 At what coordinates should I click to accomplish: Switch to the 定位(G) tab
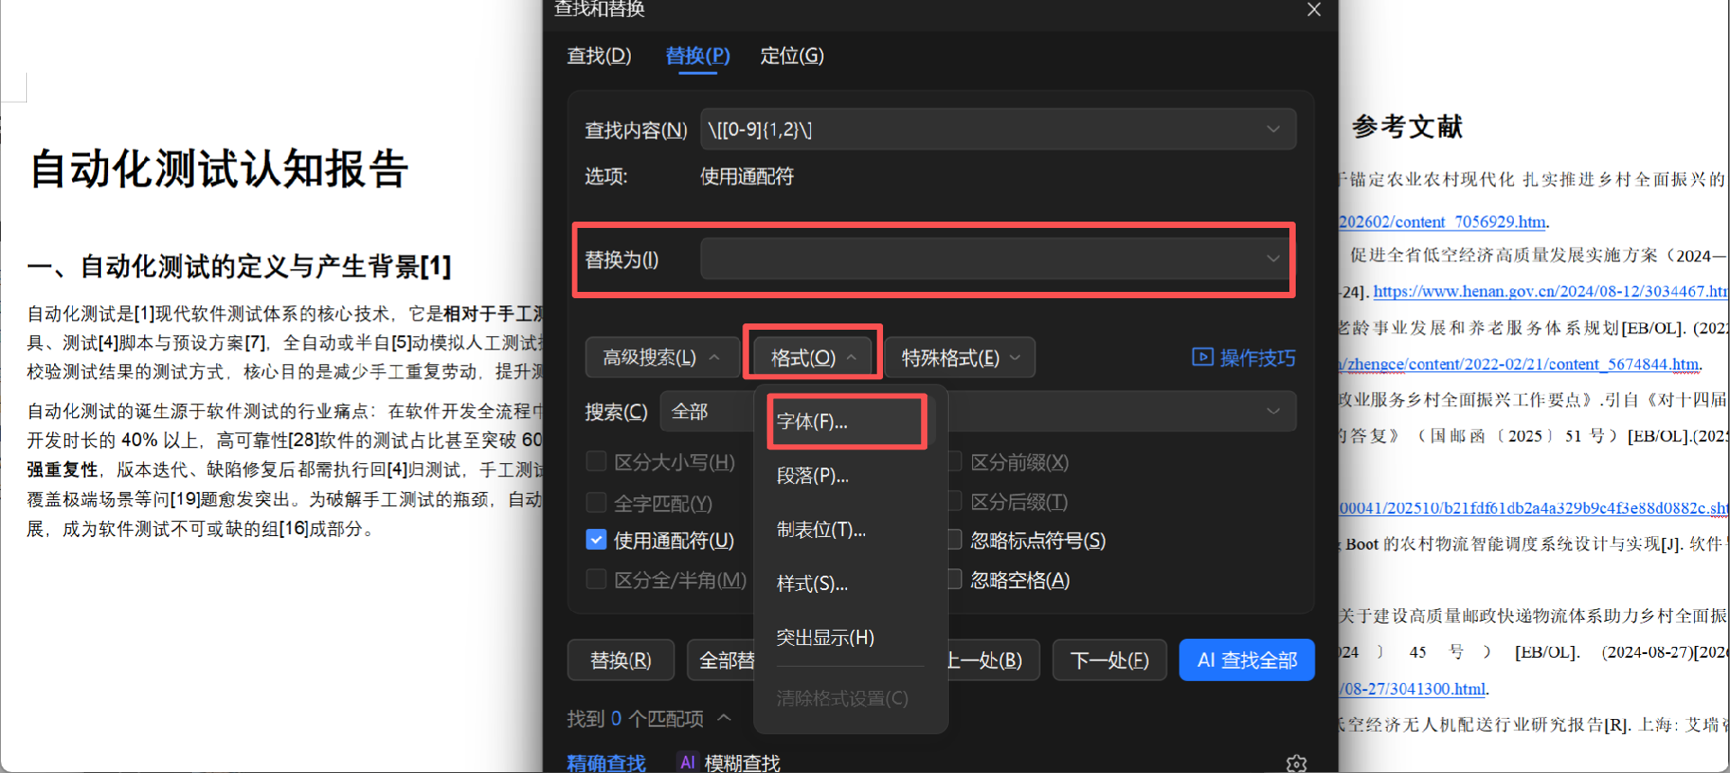tap(792, 56)
